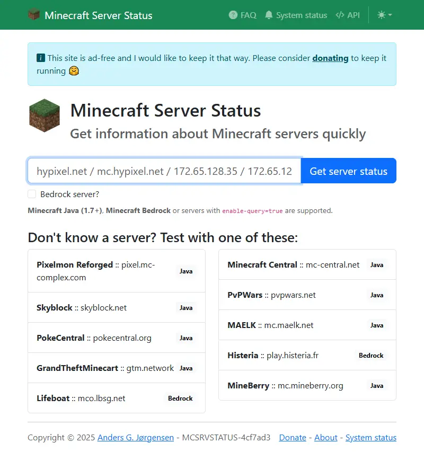Select Pixelmon Reforged test server
The width and height of the screenshot is (424, 452).
pos(117,271)
